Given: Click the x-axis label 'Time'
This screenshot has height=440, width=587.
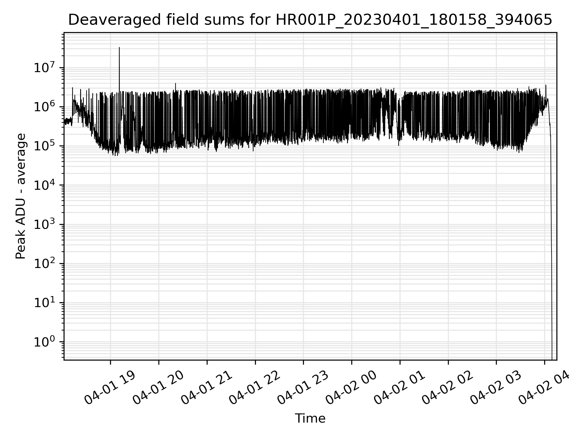Looking at the screenshot, I should click(310, 418).
